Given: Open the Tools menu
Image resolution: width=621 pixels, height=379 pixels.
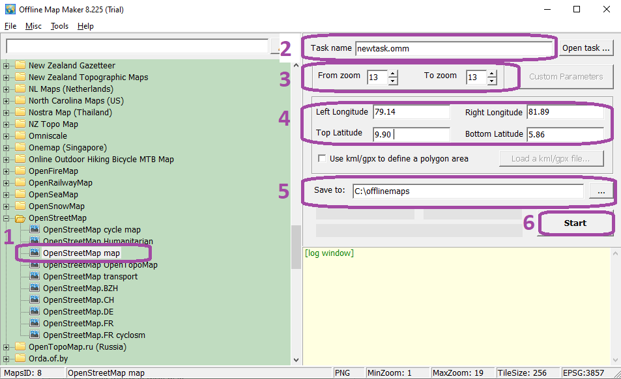Looking at the screenshot, I should click(x=59, y=26).
